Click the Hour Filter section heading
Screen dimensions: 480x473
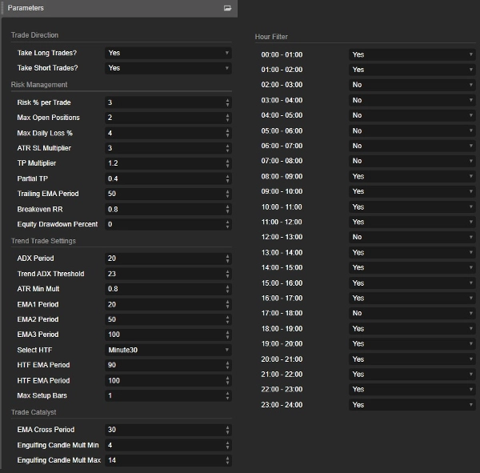point(271,37)
